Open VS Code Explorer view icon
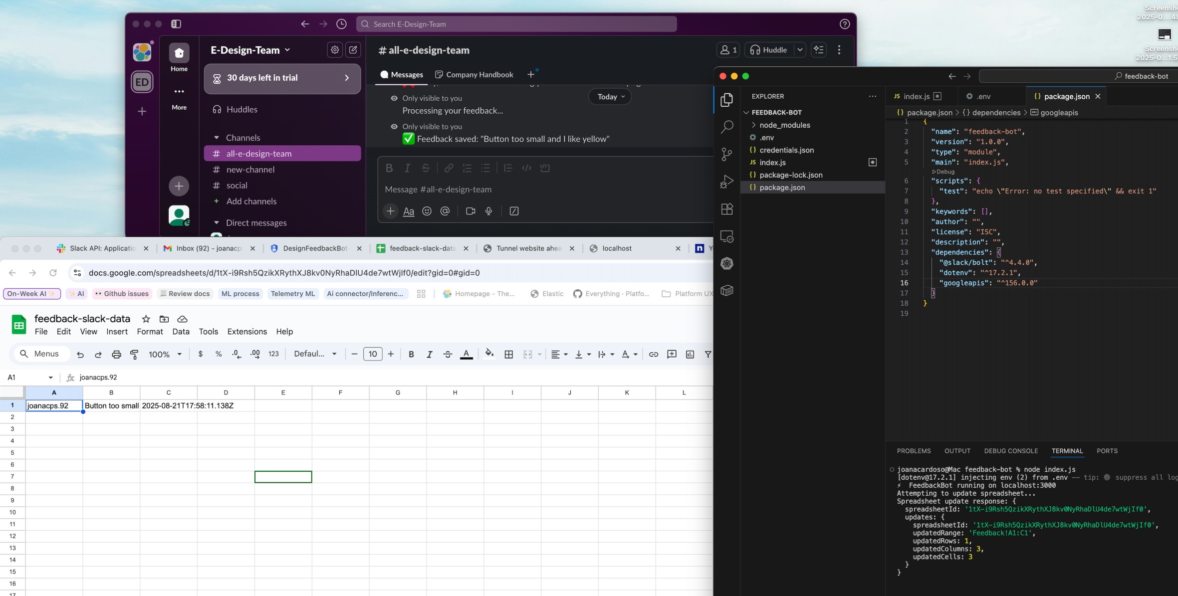Viewport: 1178px width, 596px height. coord(727,100)
